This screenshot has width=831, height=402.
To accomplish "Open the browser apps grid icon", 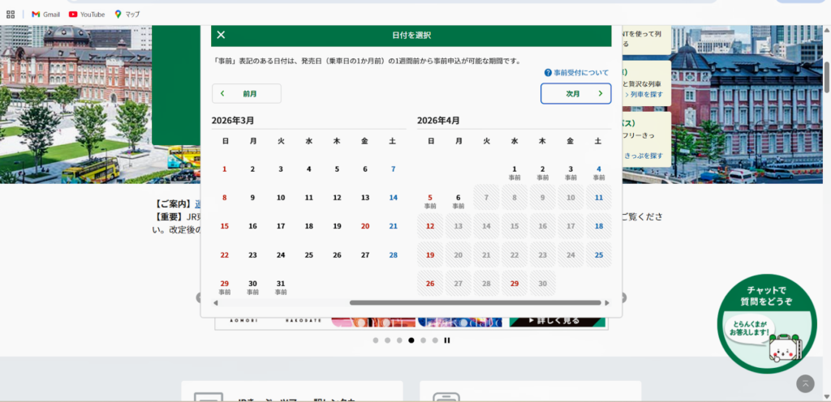I will [x=11, y=14].
